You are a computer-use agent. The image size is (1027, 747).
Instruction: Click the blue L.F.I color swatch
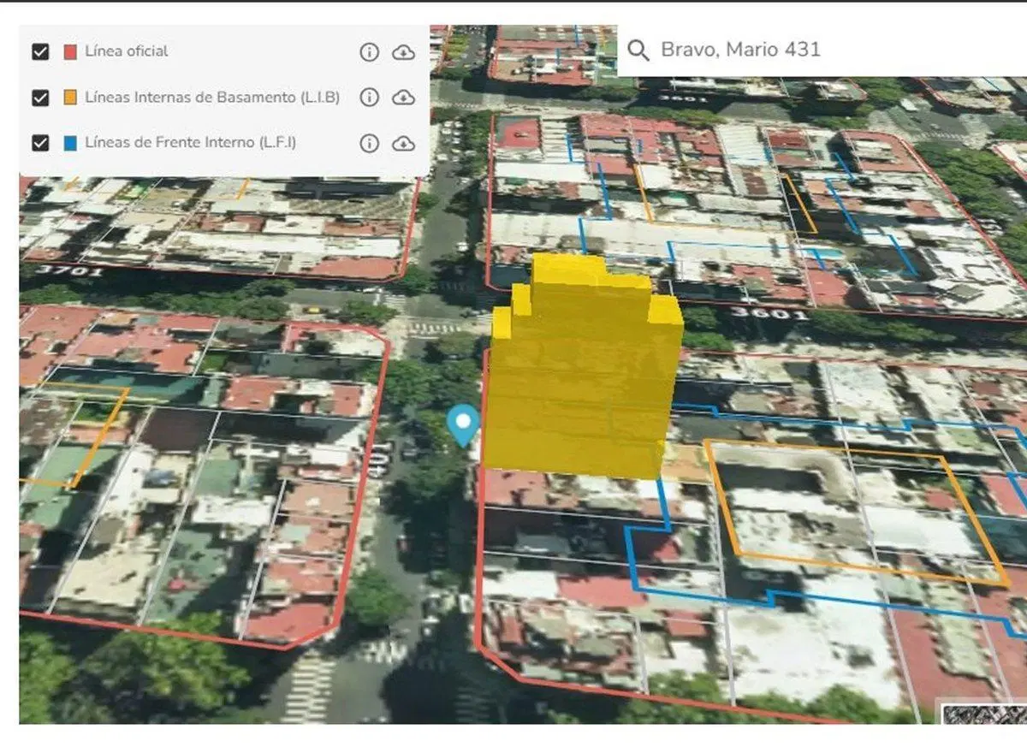(70, 143)
